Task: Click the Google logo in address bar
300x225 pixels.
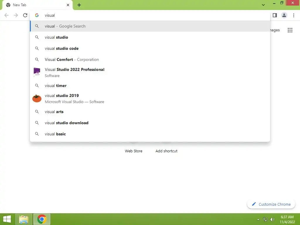Action: [x=37, y=15]
